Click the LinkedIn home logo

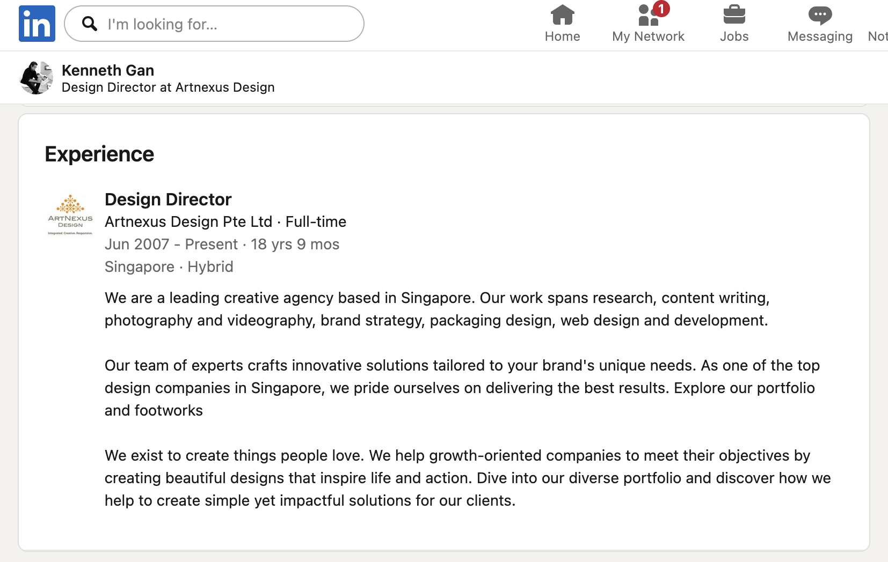(36, 23)
